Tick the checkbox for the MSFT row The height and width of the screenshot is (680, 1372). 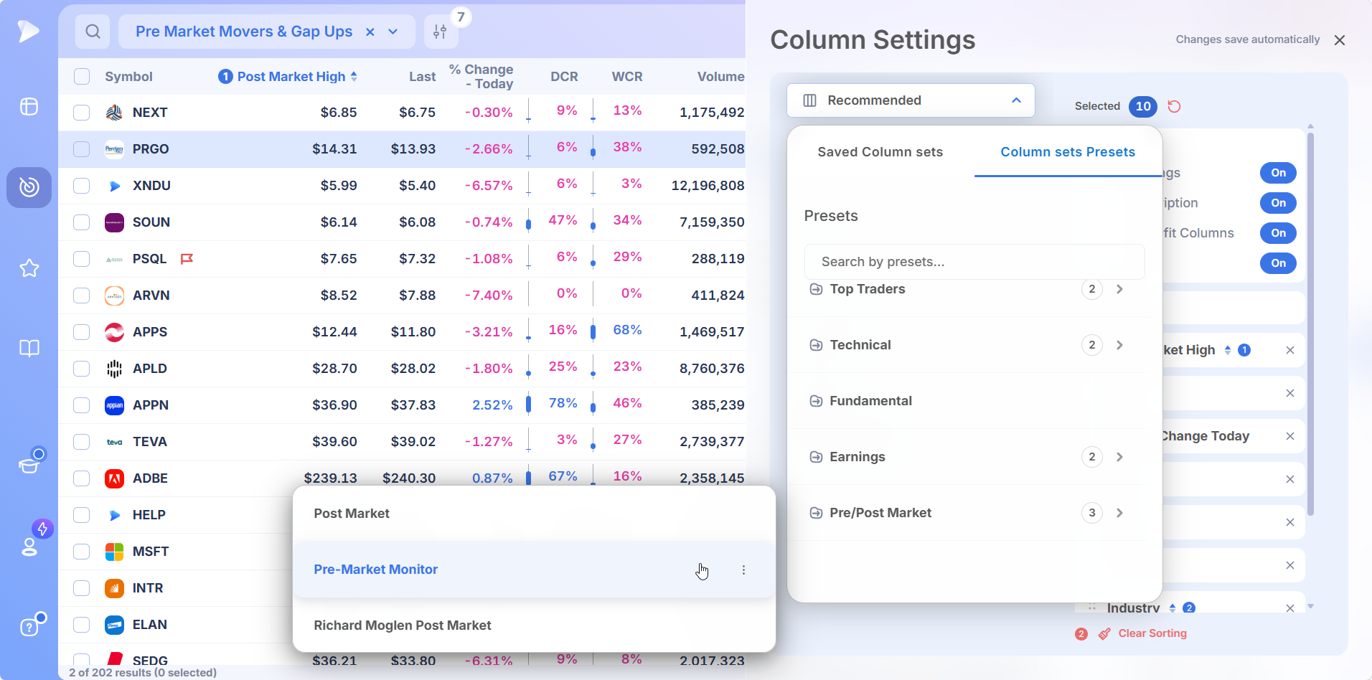pos(82,552)
